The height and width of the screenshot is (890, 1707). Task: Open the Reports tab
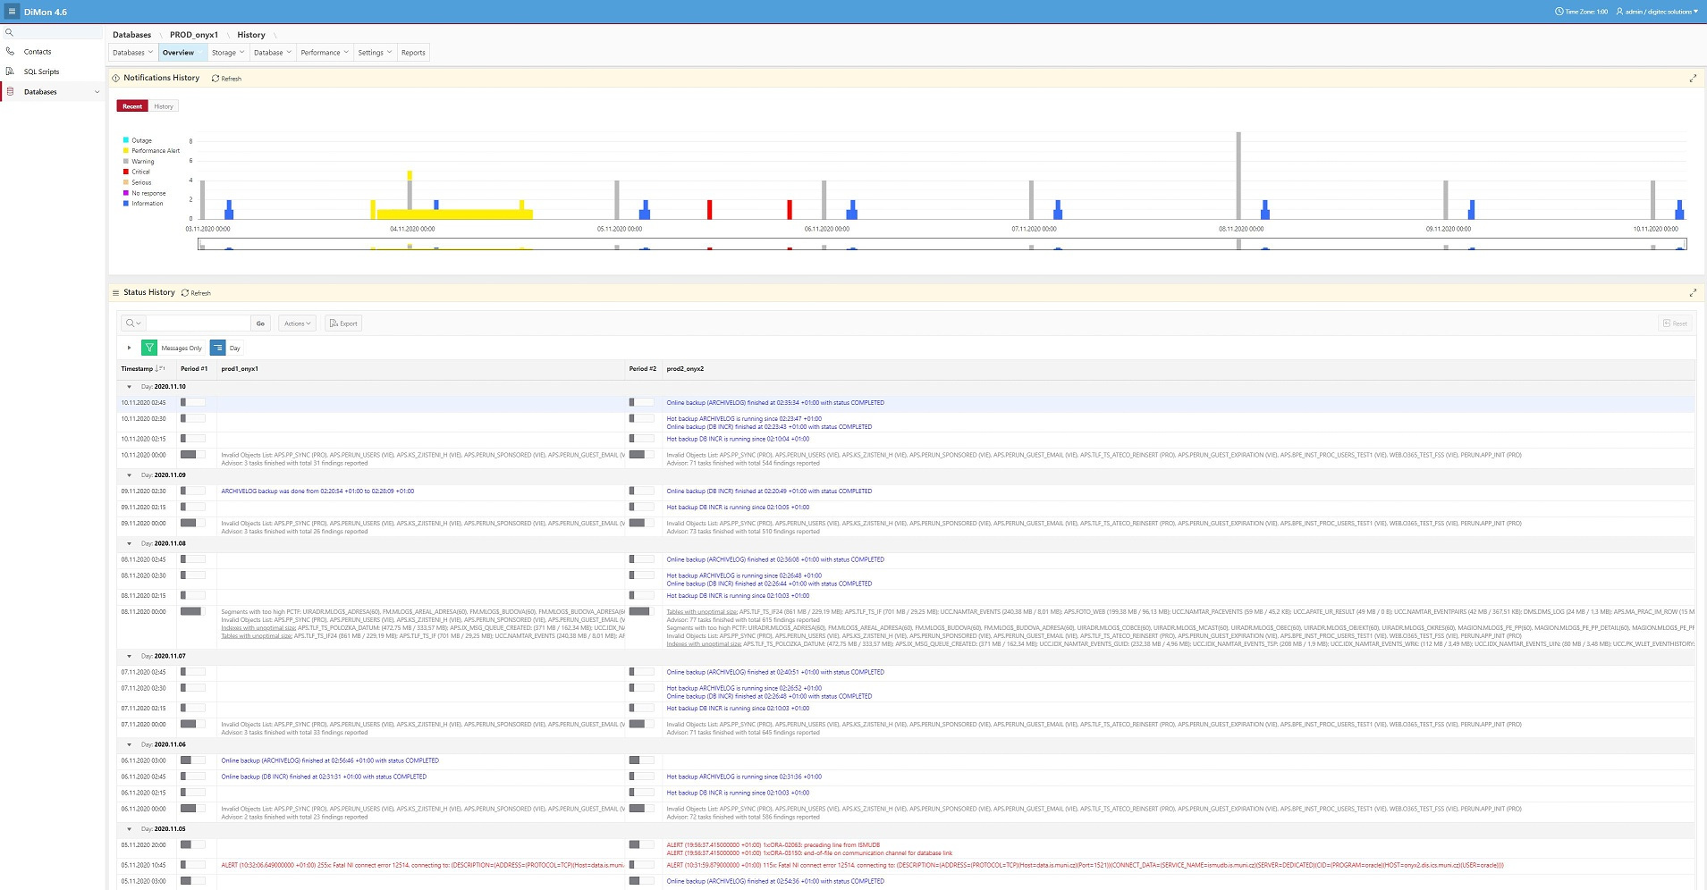pyautogui.click(x=413, y=53)
